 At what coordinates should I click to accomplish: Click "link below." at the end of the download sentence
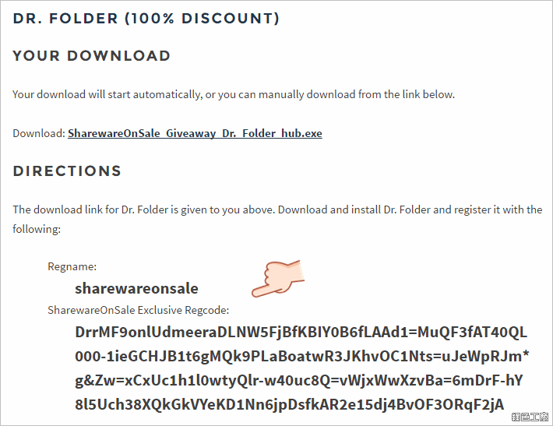(428, 94)
